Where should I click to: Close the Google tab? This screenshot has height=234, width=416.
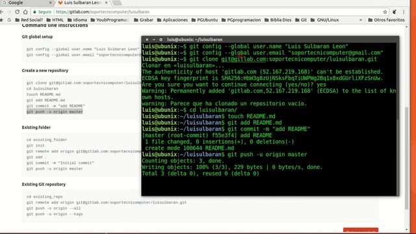click(51, 3)
